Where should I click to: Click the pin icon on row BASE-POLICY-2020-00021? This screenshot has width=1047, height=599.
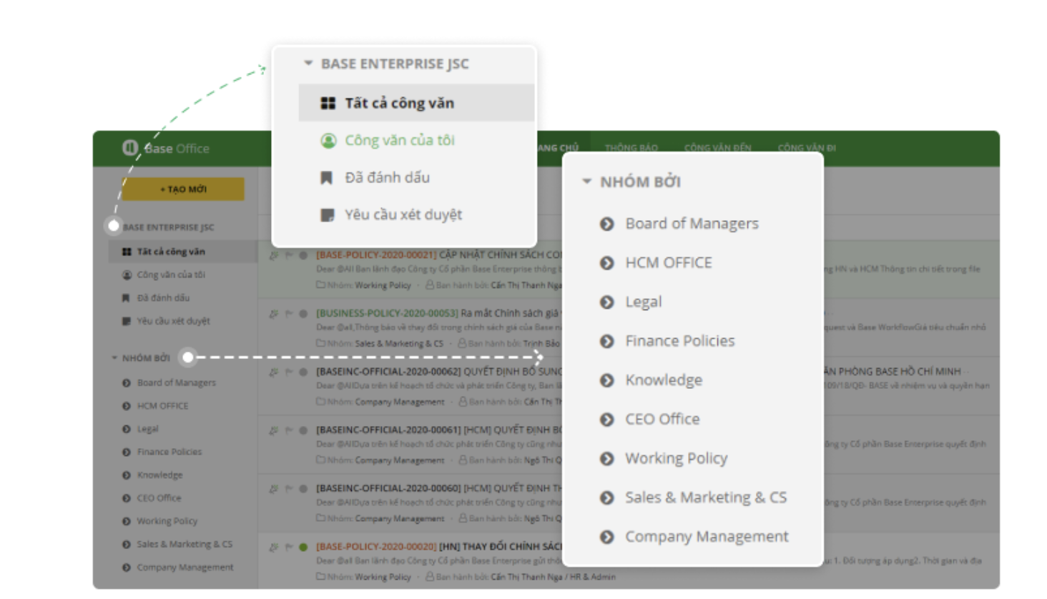(273, 255)
